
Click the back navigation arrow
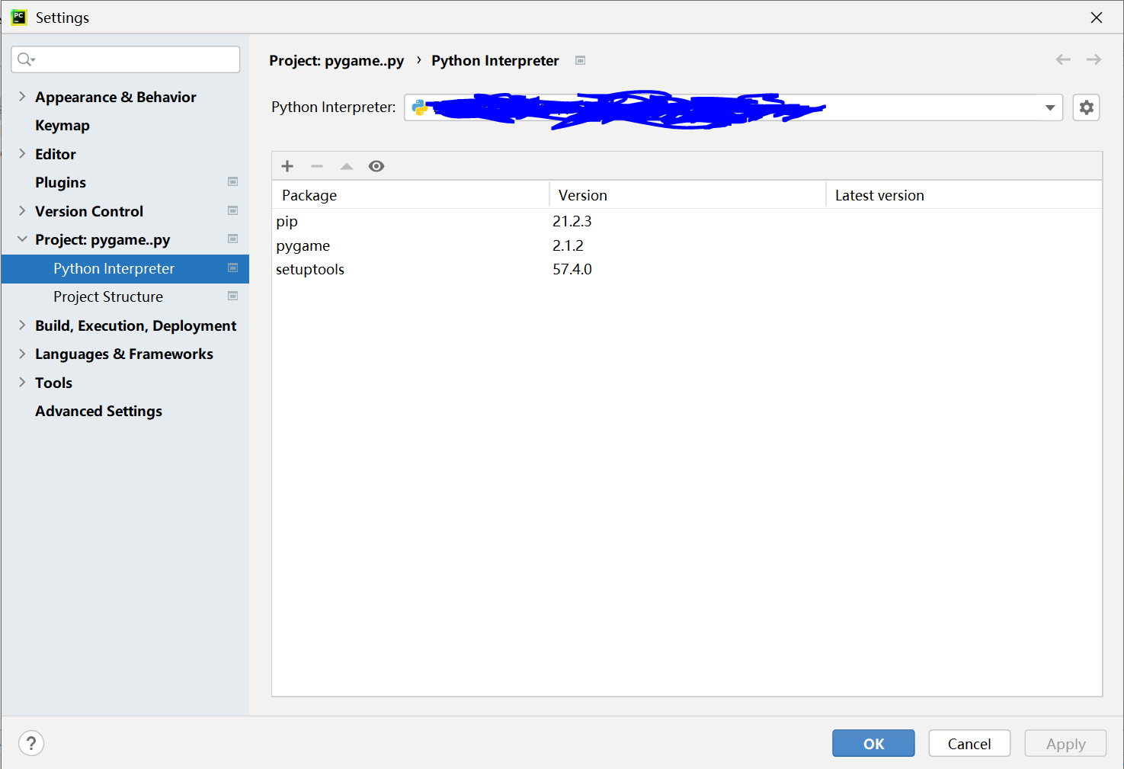pos(1063,59)
